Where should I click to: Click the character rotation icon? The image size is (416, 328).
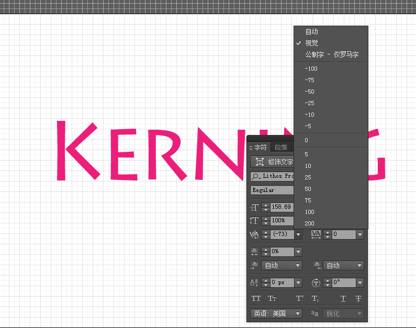[x=316, y=282]
